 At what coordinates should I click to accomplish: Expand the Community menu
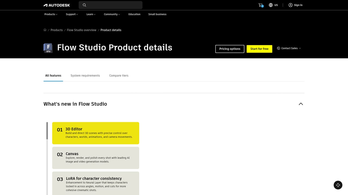(x=112, y=14)
